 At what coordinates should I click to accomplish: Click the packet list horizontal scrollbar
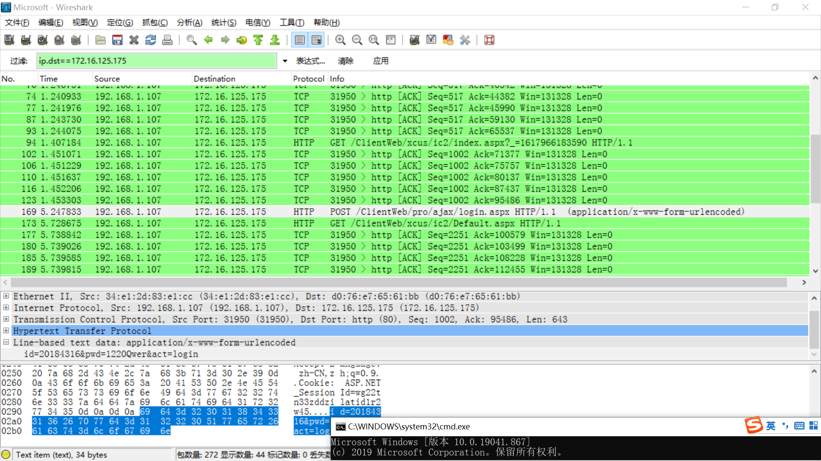398,283
